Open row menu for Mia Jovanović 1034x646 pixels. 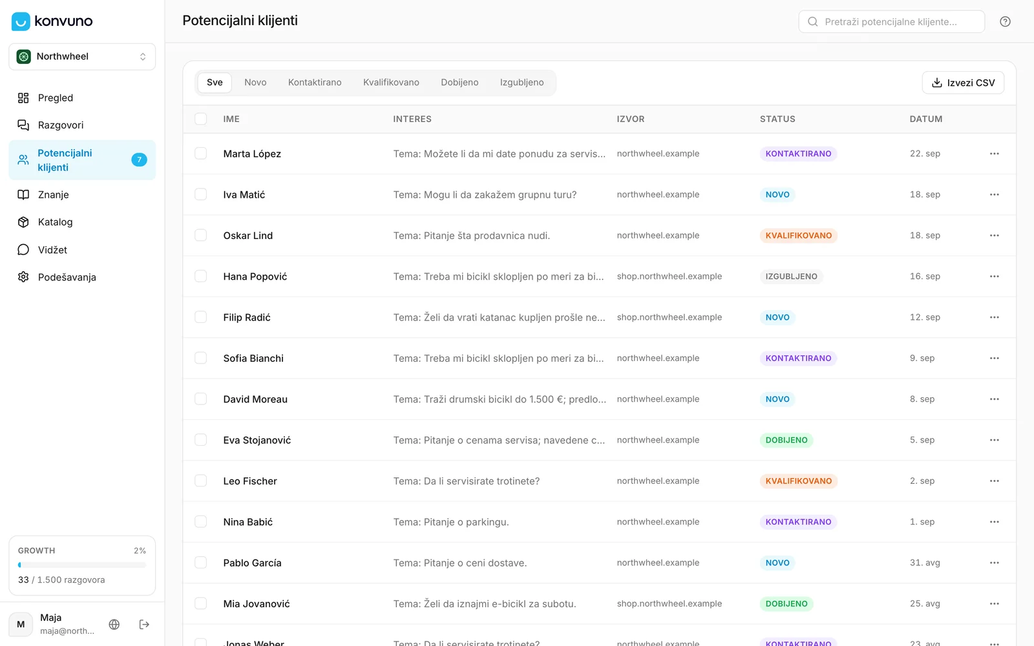(995, 604)
